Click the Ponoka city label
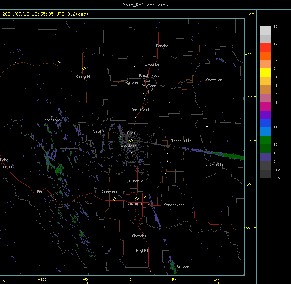291x284 pixels. [x=162, y=46]
